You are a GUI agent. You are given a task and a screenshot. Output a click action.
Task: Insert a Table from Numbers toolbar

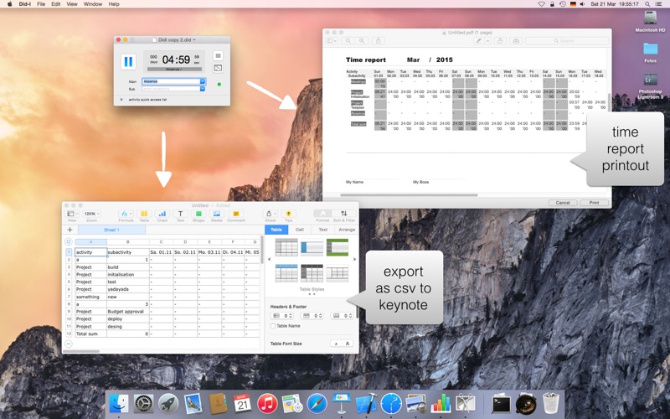[x=144, y=214]
